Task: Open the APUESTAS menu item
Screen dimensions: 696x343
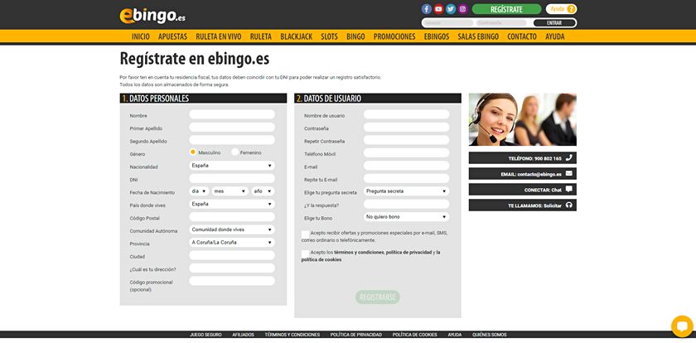Action: pyautogui.click(x=172, y=36)
